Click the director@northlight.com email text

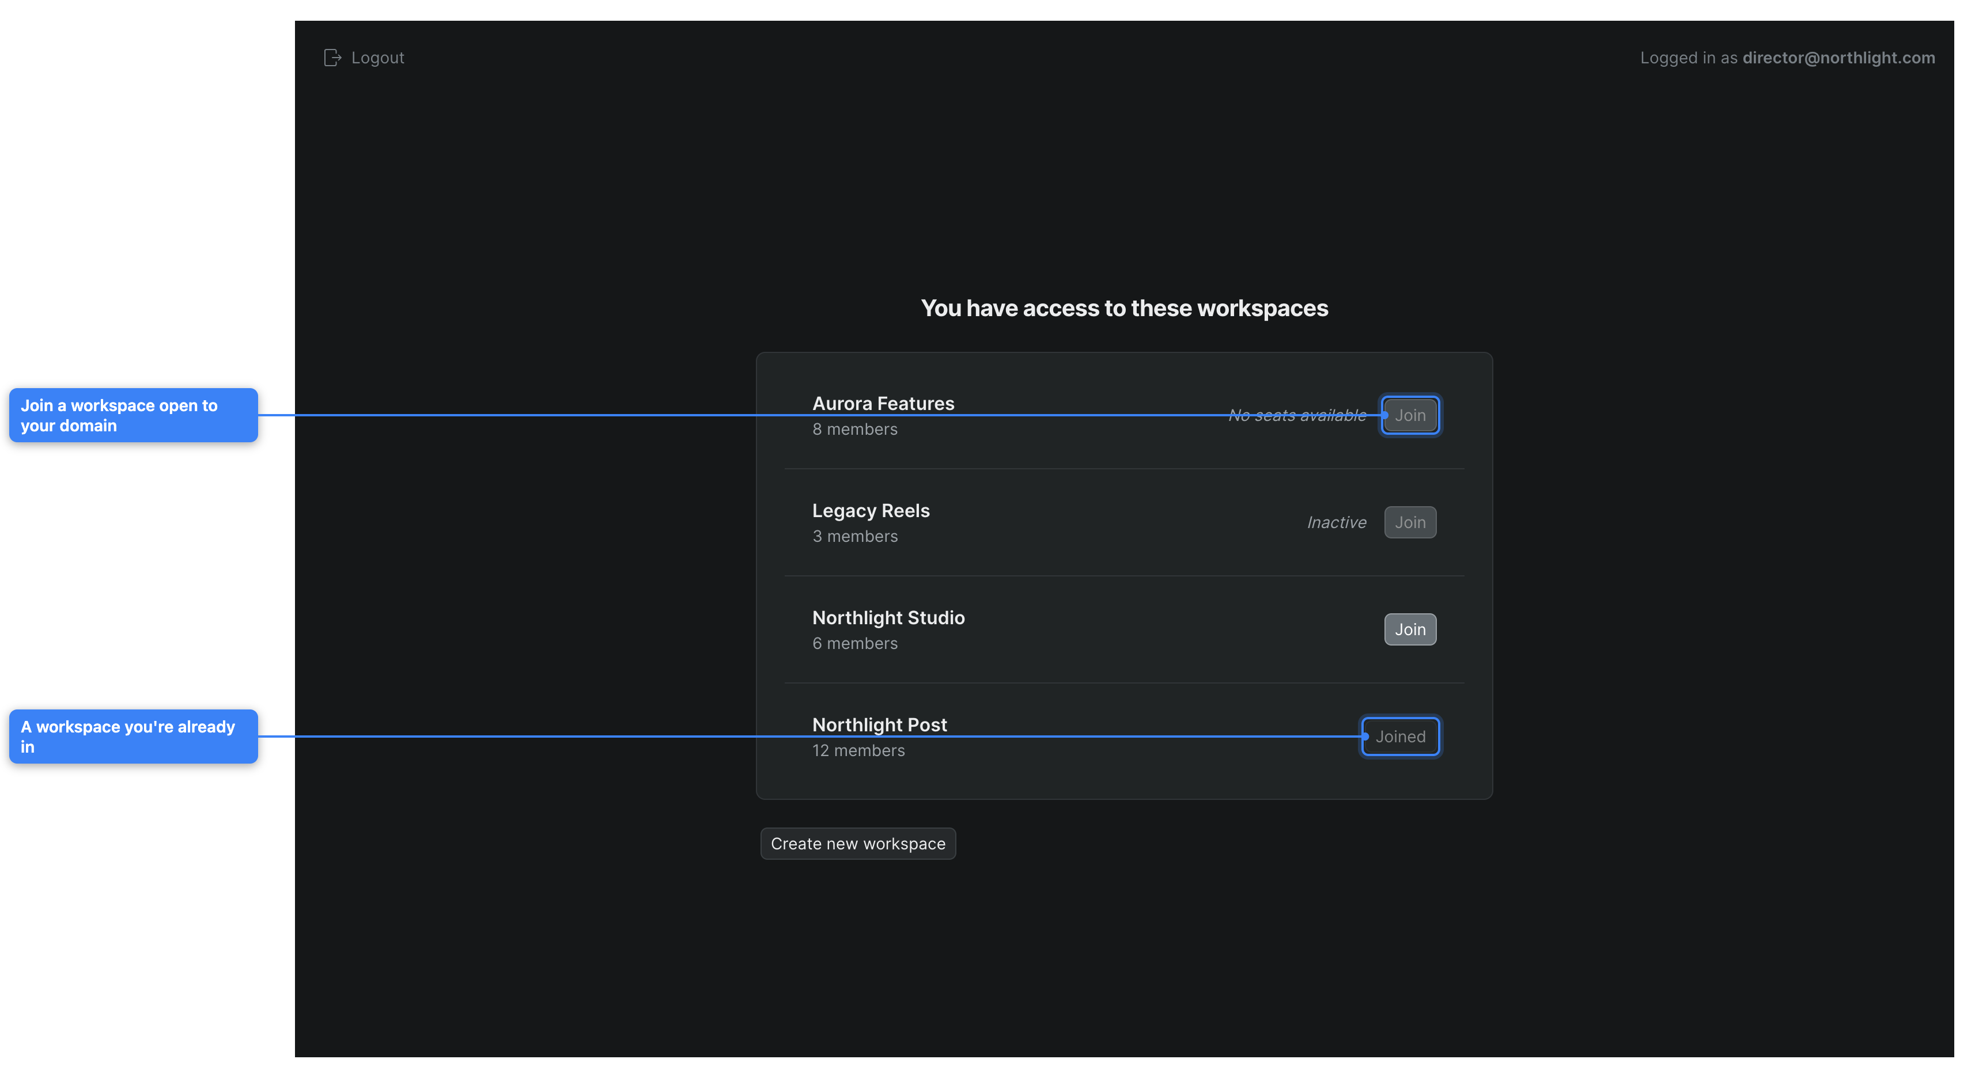pyautogui.click(x=1838, y=58)
